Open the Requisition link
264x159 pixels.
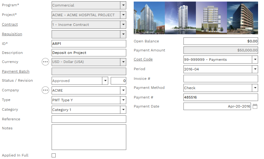coord(12,34)
